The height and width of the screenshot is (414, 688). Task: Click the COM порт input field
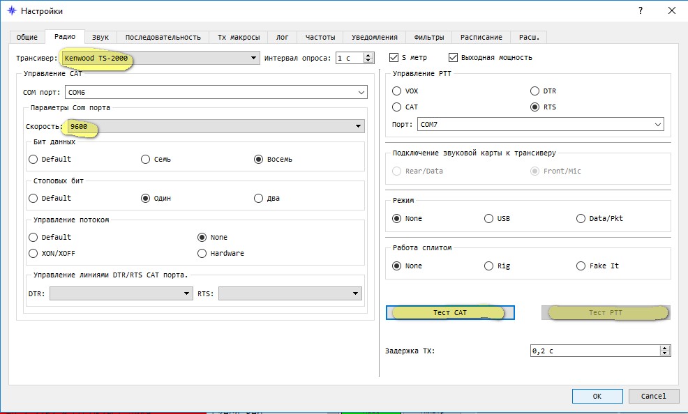pos(209,92)
